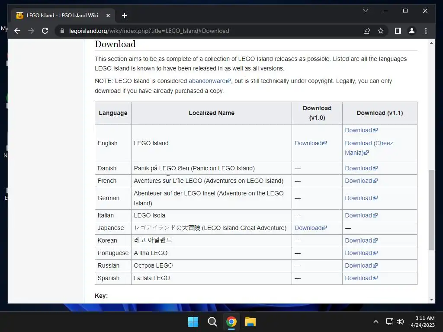
Task: Open File Explorer from taskbar
Action: pyautogui.click(x=250, y=322)
